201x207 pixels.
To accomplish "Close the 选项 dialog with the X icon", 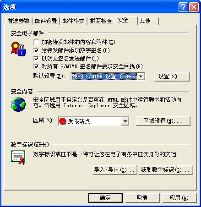I will (x=194, y=7).
